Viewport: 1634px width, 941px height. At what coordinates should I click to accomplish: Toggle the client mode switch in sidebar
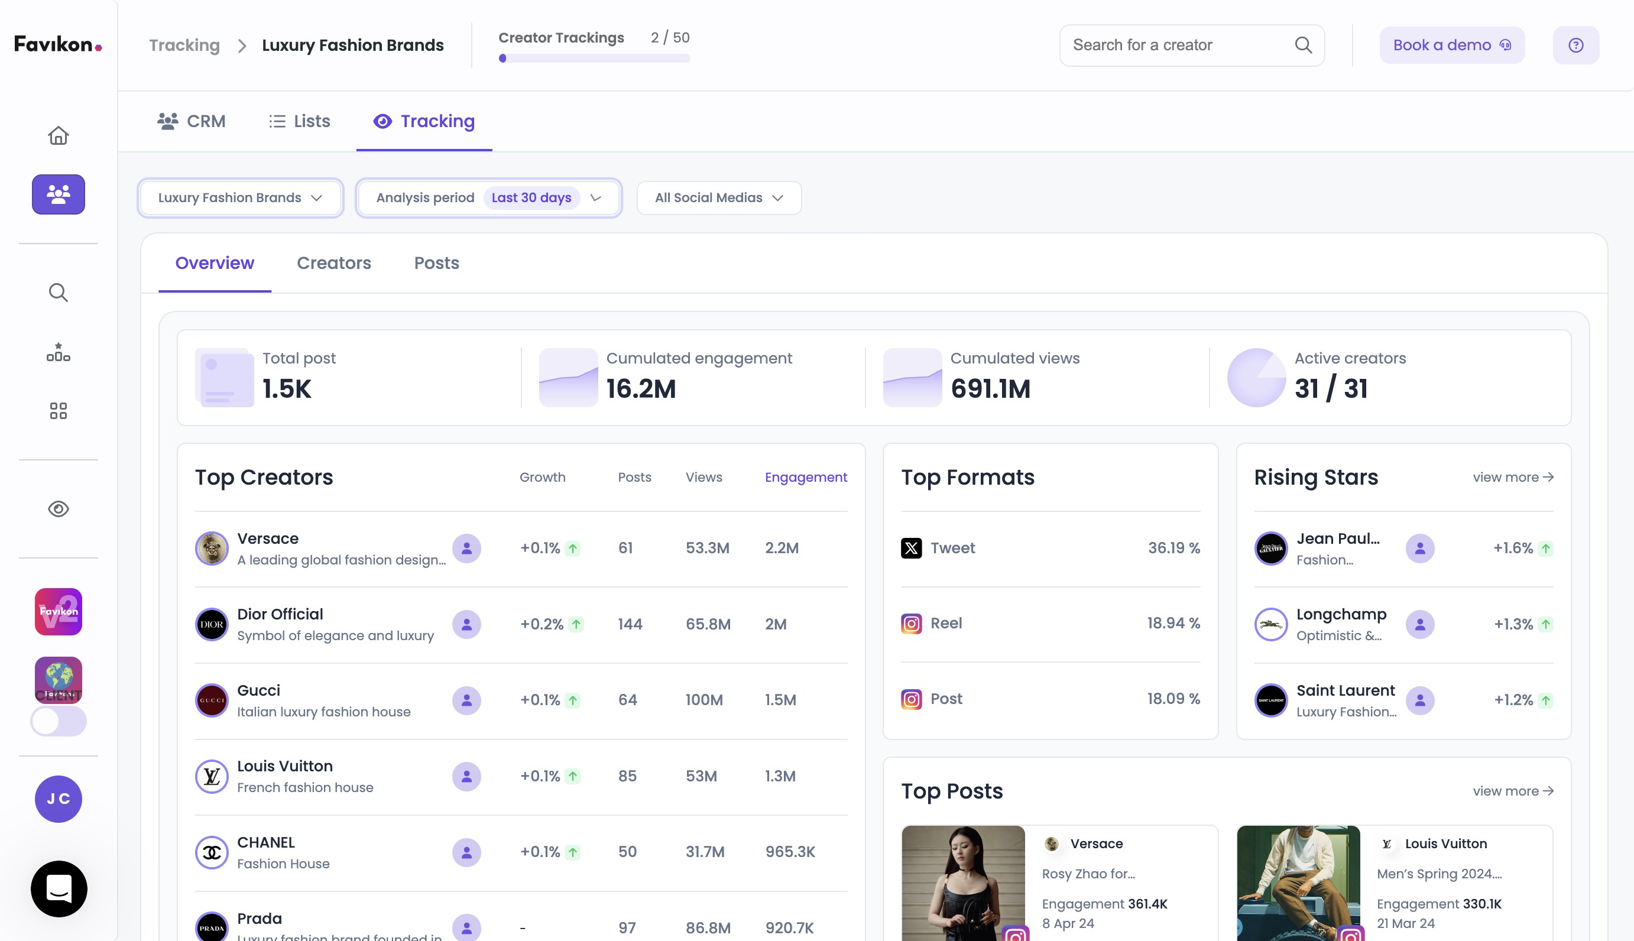[x=58, y=721]
